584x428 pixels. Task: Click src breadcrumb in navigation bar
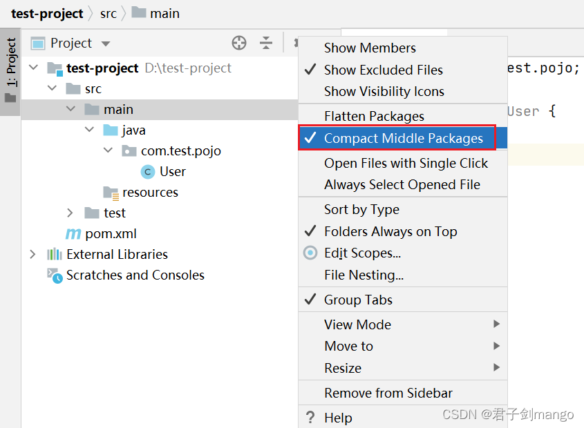click(x=108, y=13)
